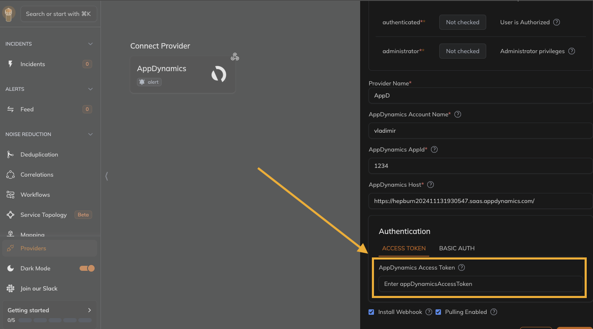Click the Correlations icon in sidebar
The width and height of the screenshot is (593, 329).
(10, 175)
